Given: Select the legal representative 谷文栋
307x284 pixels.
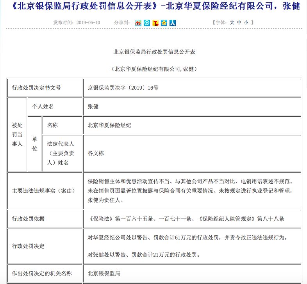Looking at the screenshot, I should coord(96,153).
